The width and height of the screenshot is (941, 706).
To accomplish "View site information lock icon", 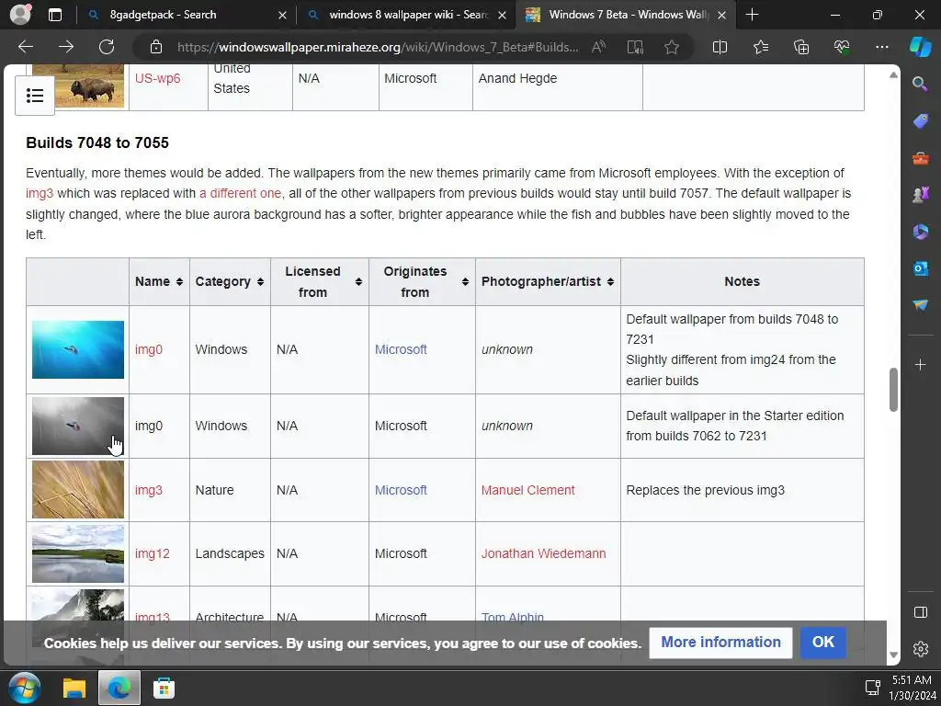I will coord(156,47).
